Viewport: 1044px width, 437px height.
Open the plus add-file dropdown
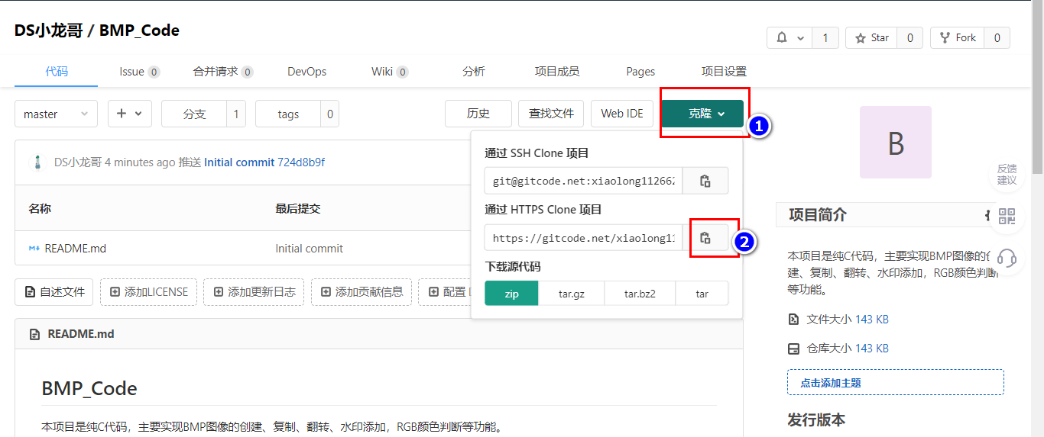(130, 114)
